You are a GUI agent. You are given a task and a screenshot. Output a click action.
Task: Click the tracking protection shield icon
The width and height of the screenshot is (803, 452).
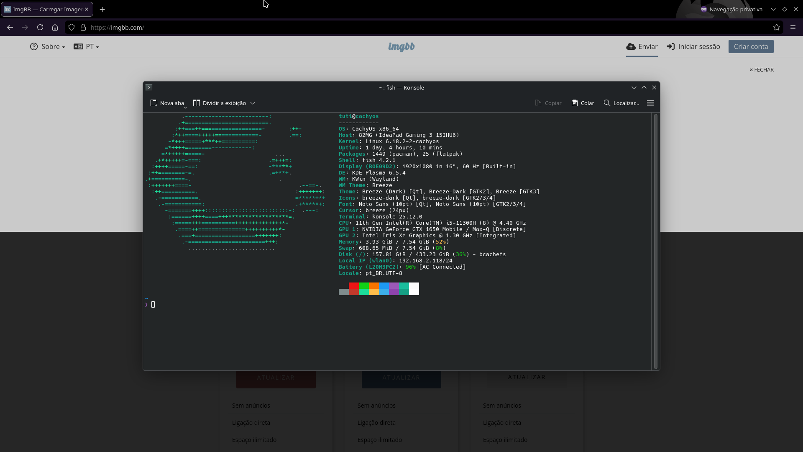click(x=72, y=27)
